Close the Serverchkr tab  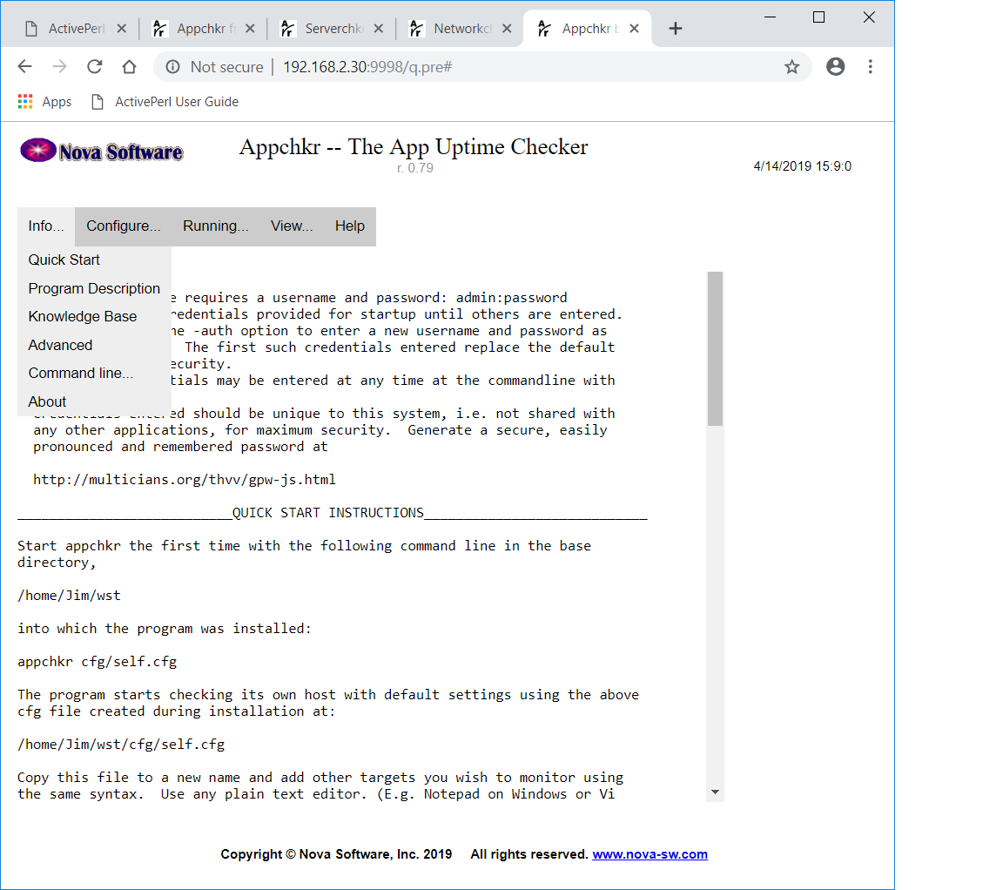click(379, 28)
